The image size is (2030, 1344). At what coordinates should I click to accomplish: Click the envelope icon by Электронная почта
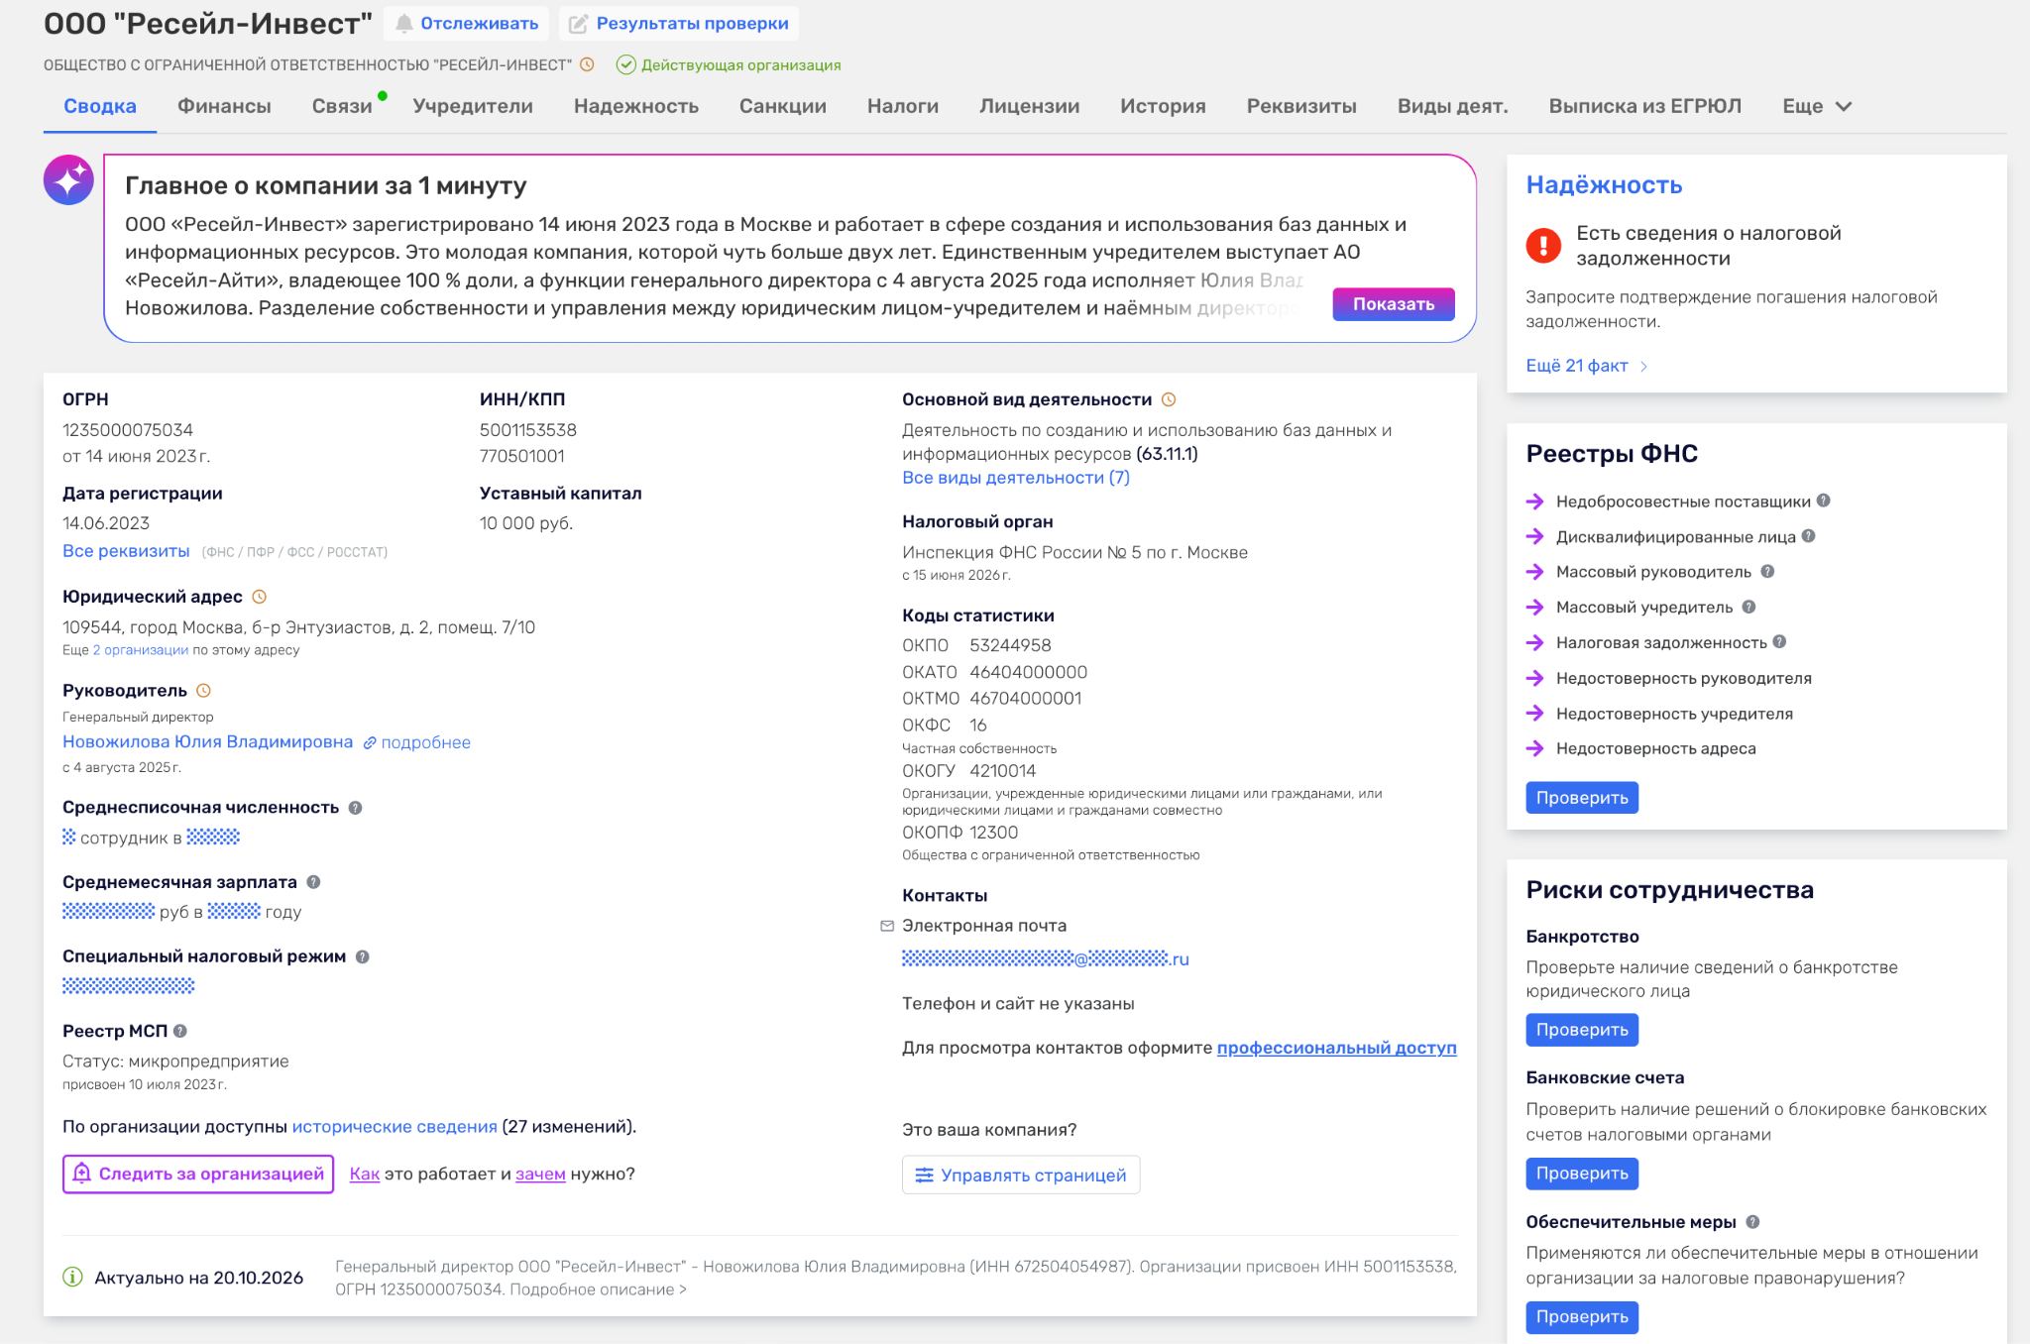pyautogui.click(x=887, y=926)
